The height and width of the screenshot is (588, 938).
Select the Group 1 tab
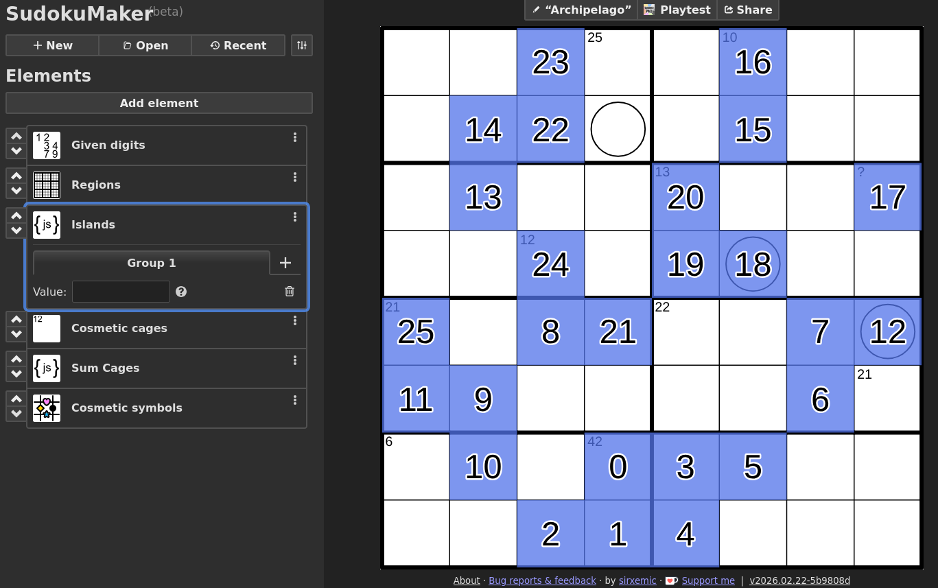[152, 263]
